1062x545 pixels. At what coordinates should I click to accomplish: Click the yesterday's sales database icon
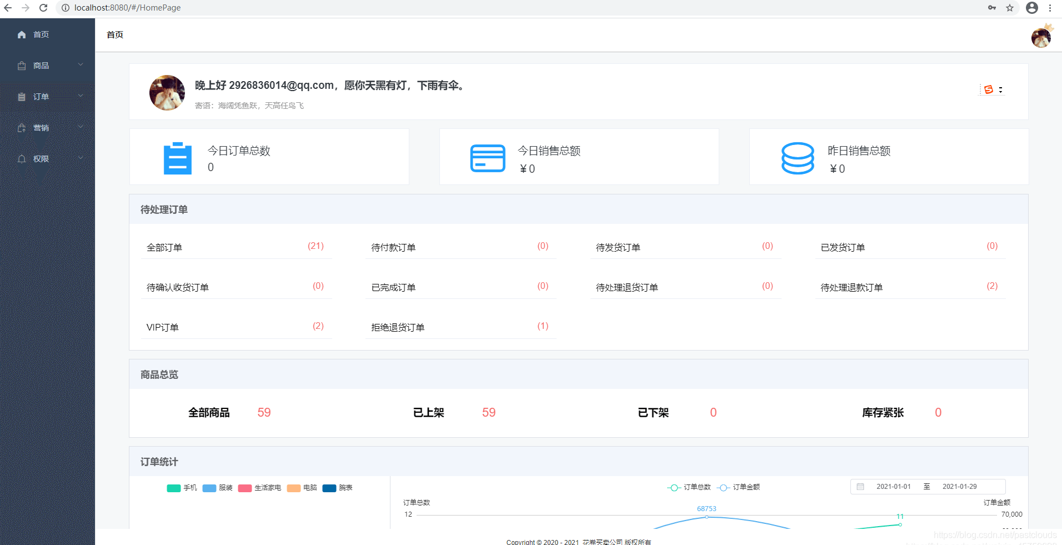coord(798,158)
